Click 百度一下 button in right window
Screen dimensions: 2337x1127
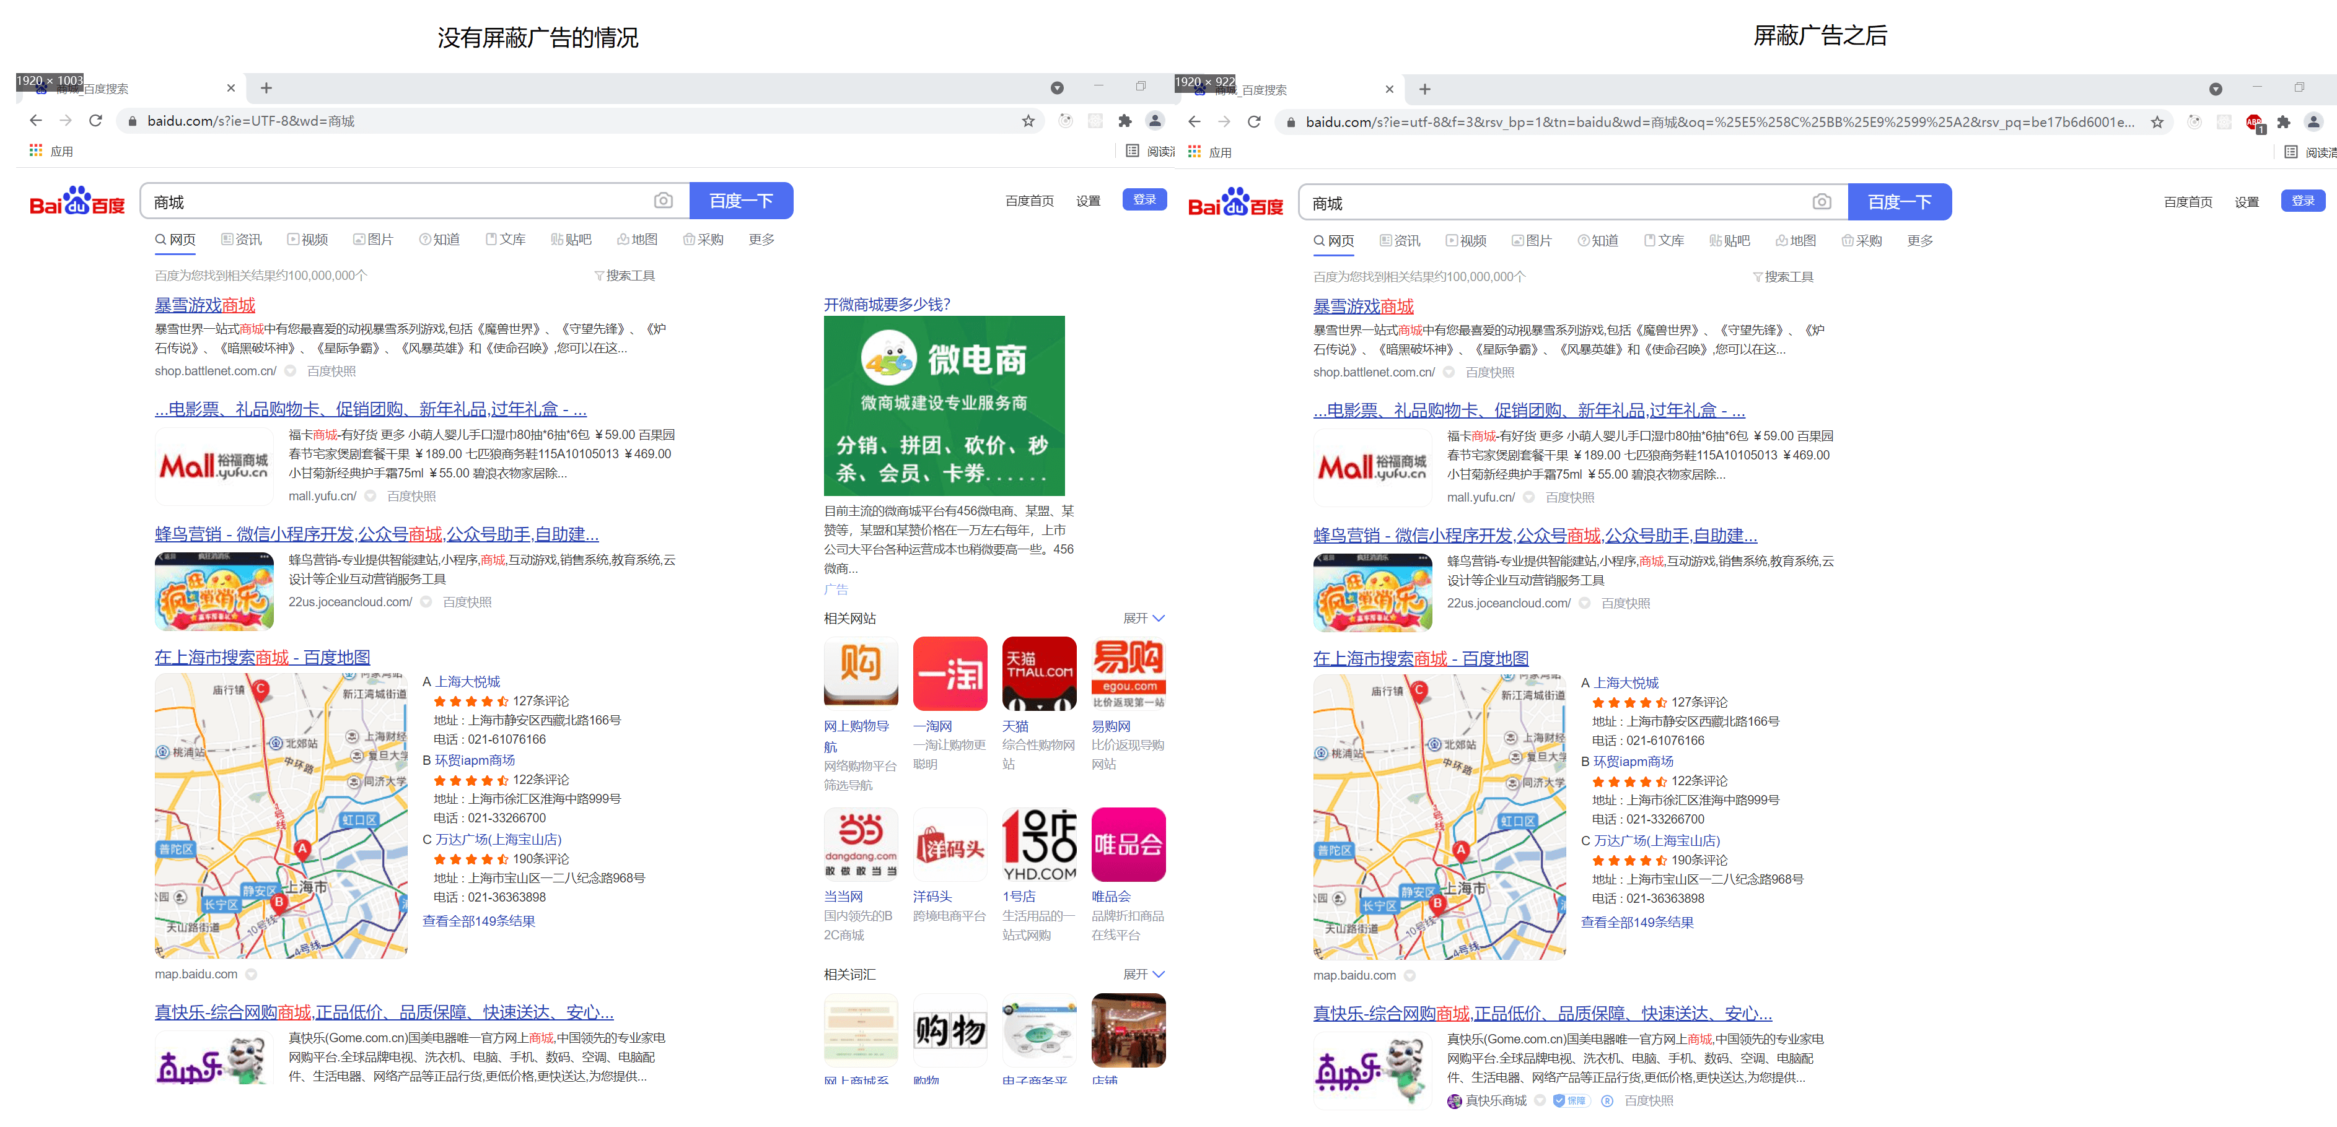click(x=1900, y=201)
